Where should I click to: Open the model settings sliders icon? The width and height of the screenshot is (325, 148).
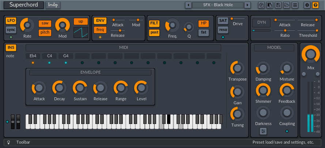(x=263, y=131)
